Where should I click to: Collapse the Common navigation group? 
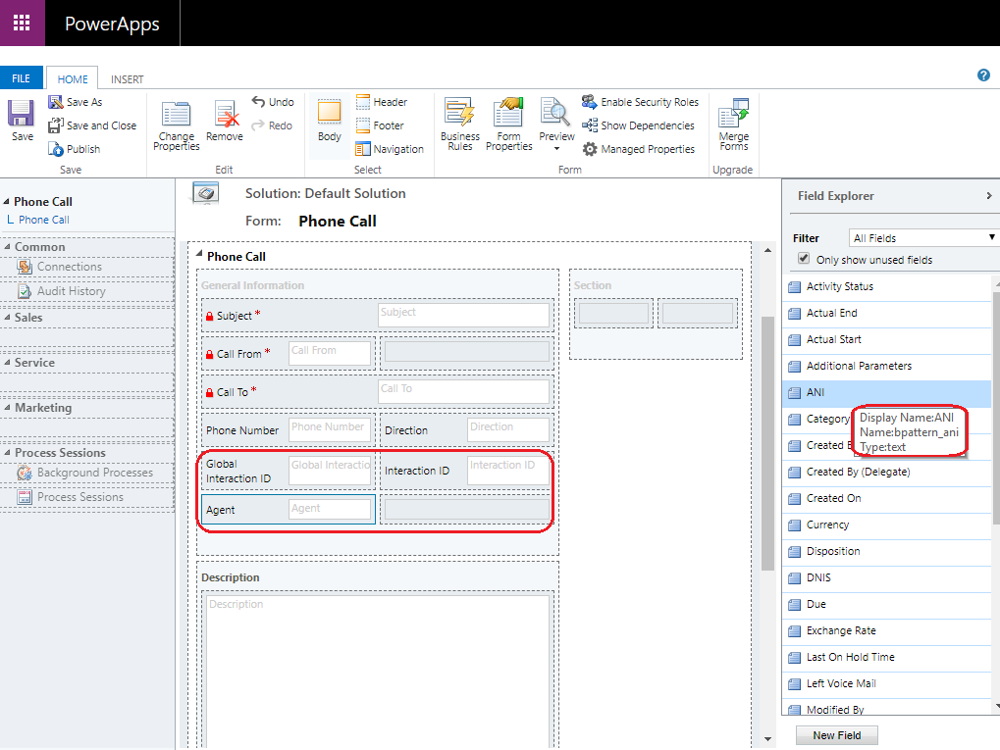coord(7,247)
